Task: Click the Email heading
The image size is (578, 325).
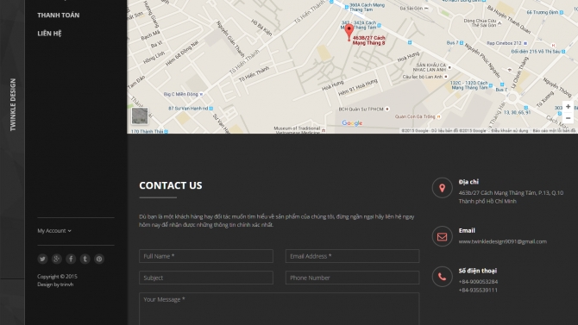Action: coord(467,231)
